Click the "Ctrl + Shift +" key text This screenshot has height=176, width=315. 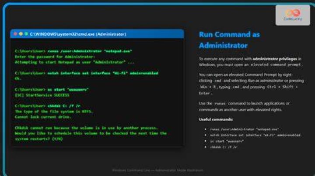pos(282,87)
